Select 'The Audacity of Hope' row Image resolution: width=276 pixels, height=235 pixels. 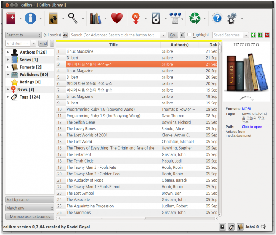click(x=137, y=180)
